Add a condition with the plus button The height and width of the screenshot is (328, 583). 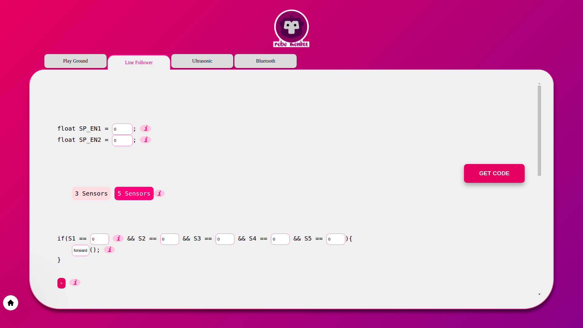[61, 283]
